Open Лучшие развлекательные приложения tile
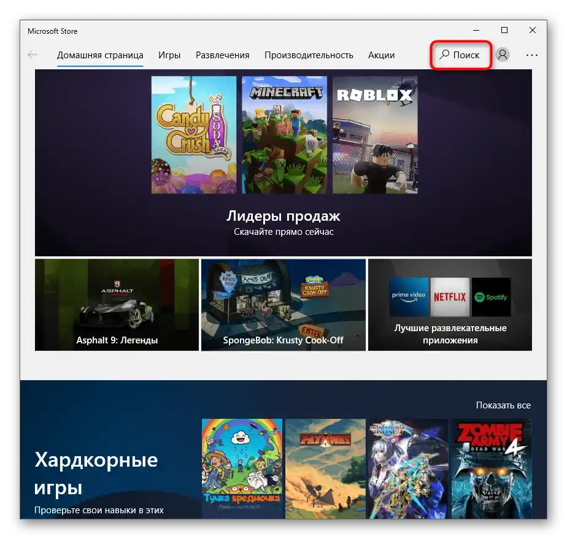 [450, 305]
